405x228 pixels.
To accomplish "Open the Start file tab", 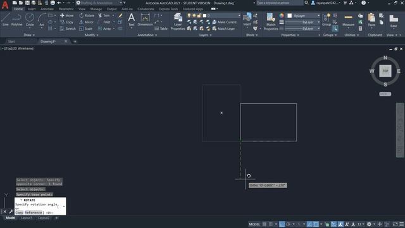I will point(11,41).
